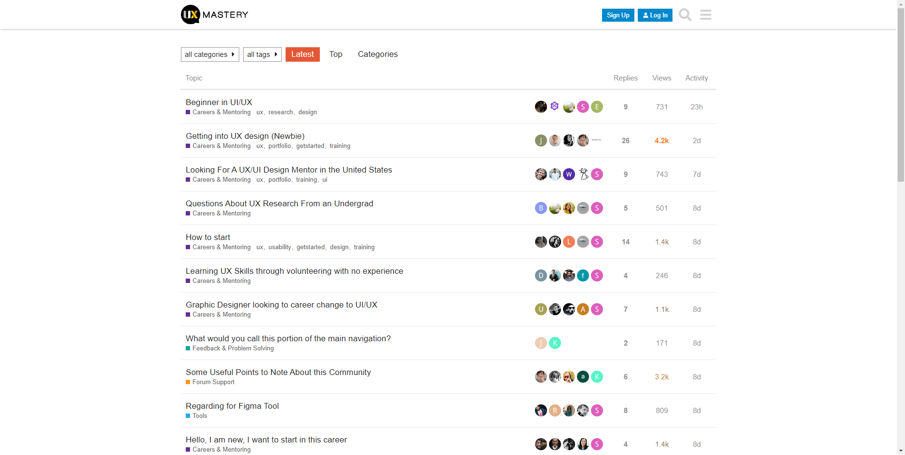Switch to the Top tab
This screenshot has height=455, width=905.
336,54
